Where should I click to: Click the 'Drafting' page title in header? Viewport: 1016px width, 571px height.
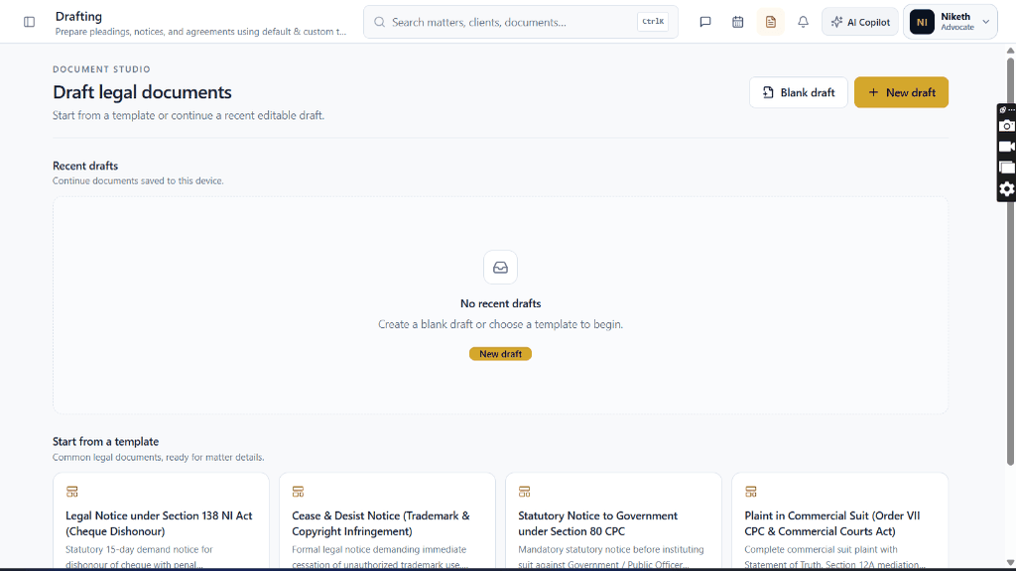pos(78,16)
